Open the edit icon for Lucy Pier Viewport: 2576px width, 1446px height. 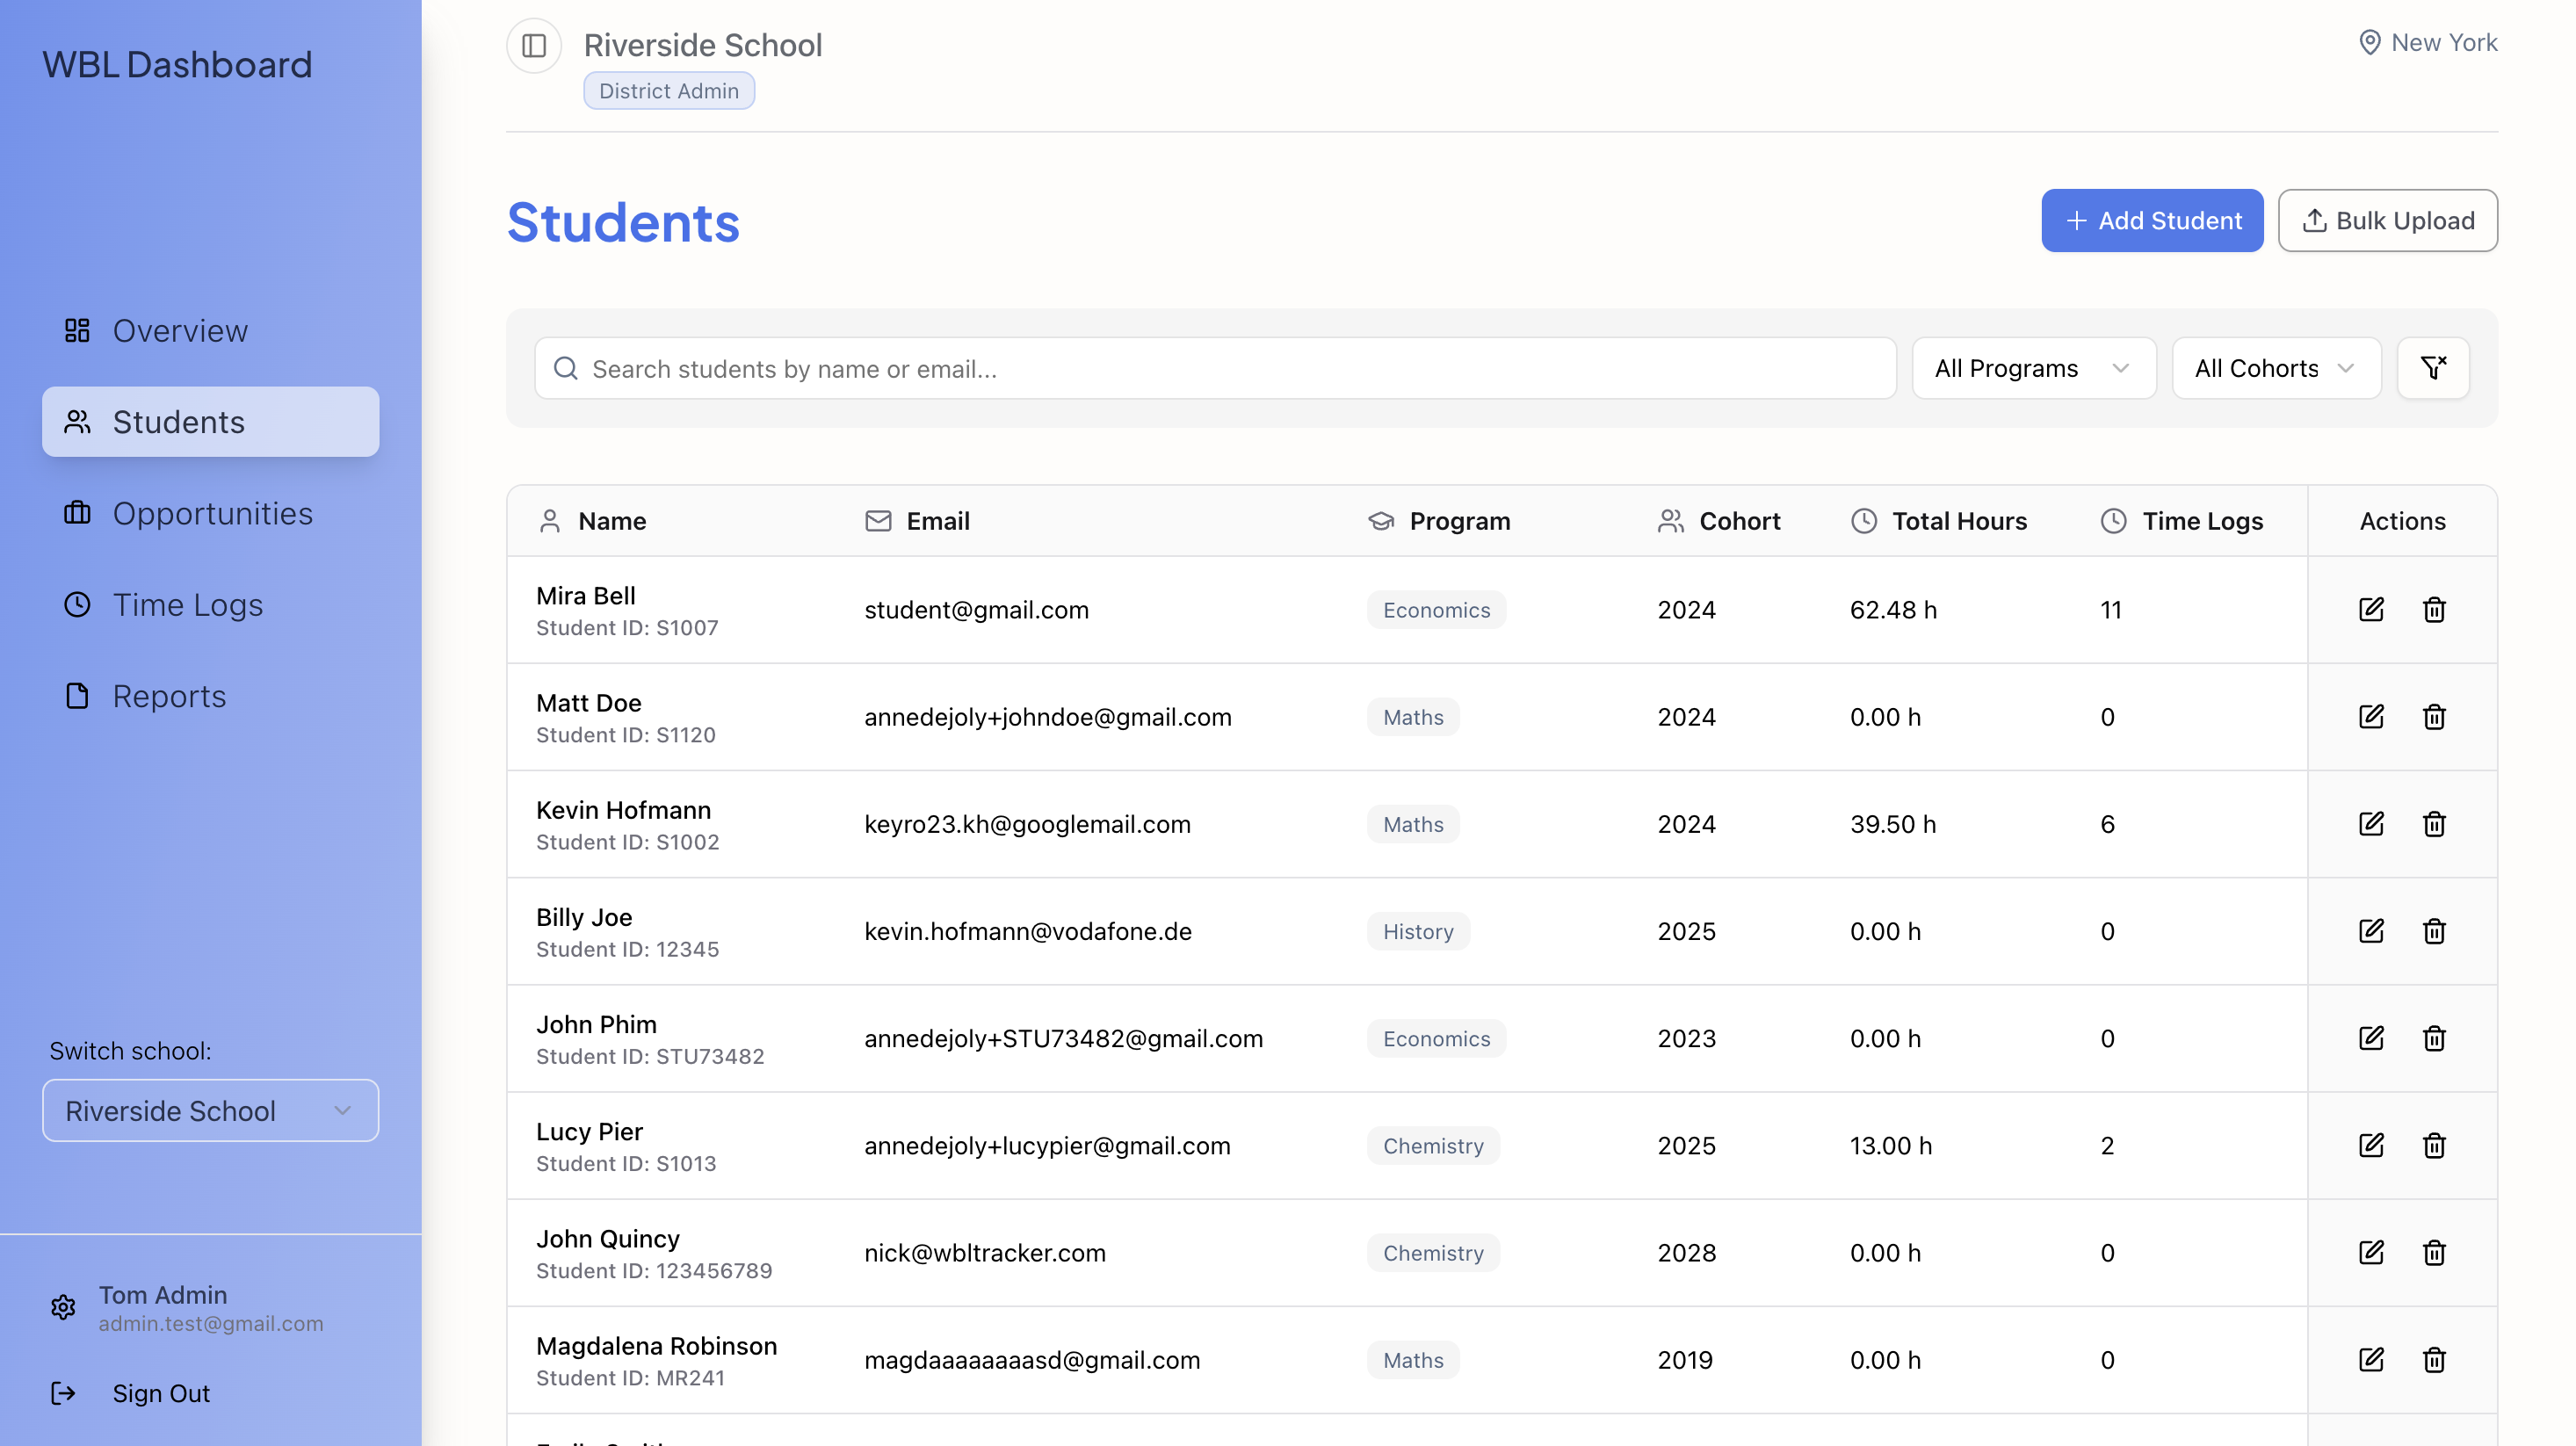(2372, 1145)
